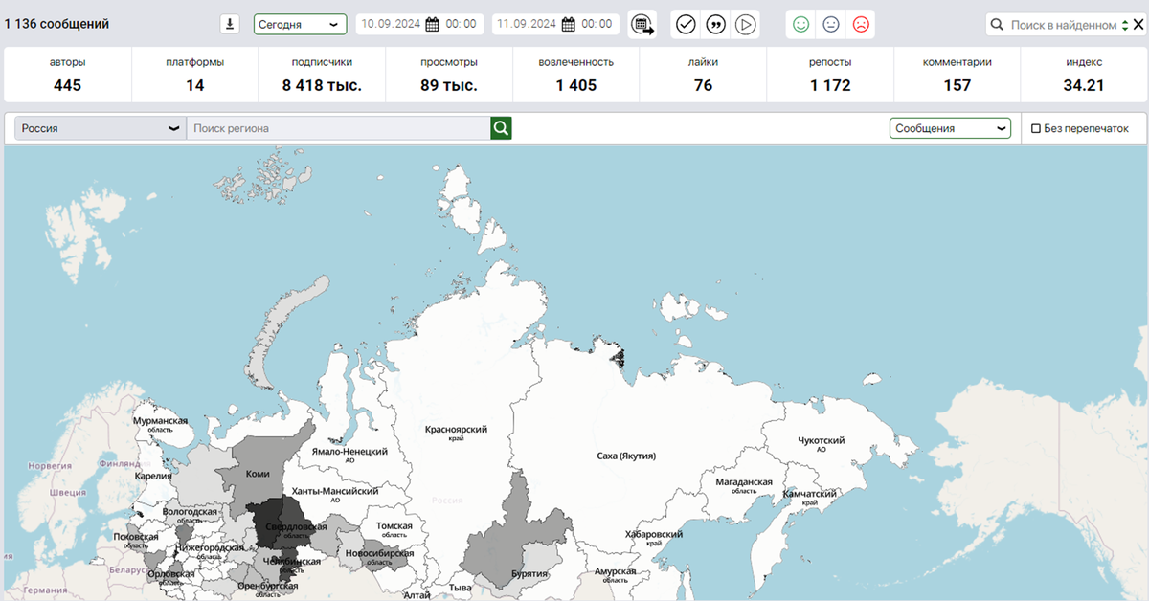Image resolution: width=1149 pixels, height=601 pixels.
Task: Select the вовлеченность 1 405 metric
Action: coord(576,75)
